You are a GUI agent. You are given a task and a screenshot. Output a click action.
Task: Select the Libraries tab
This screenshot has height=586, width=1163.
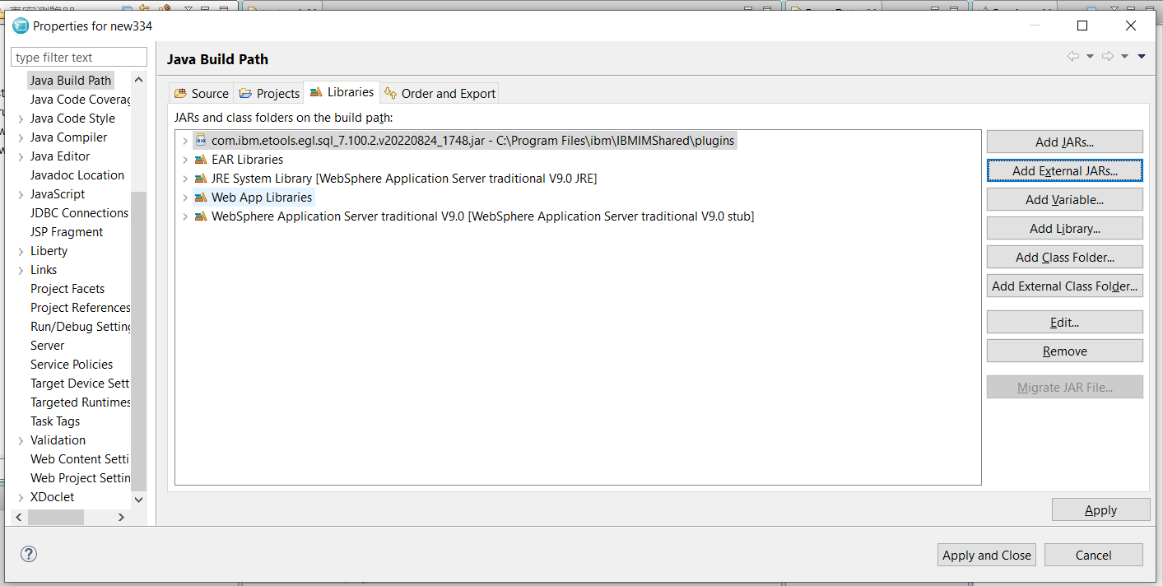[x=342, y=92]
